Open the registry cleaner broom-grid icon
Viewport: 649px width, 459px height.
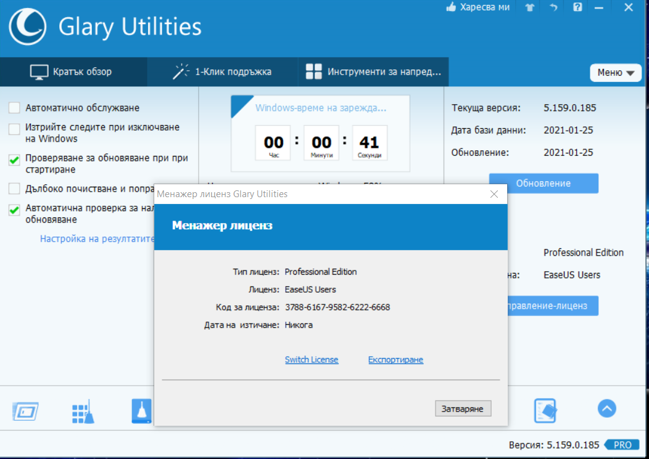point(83,412)
